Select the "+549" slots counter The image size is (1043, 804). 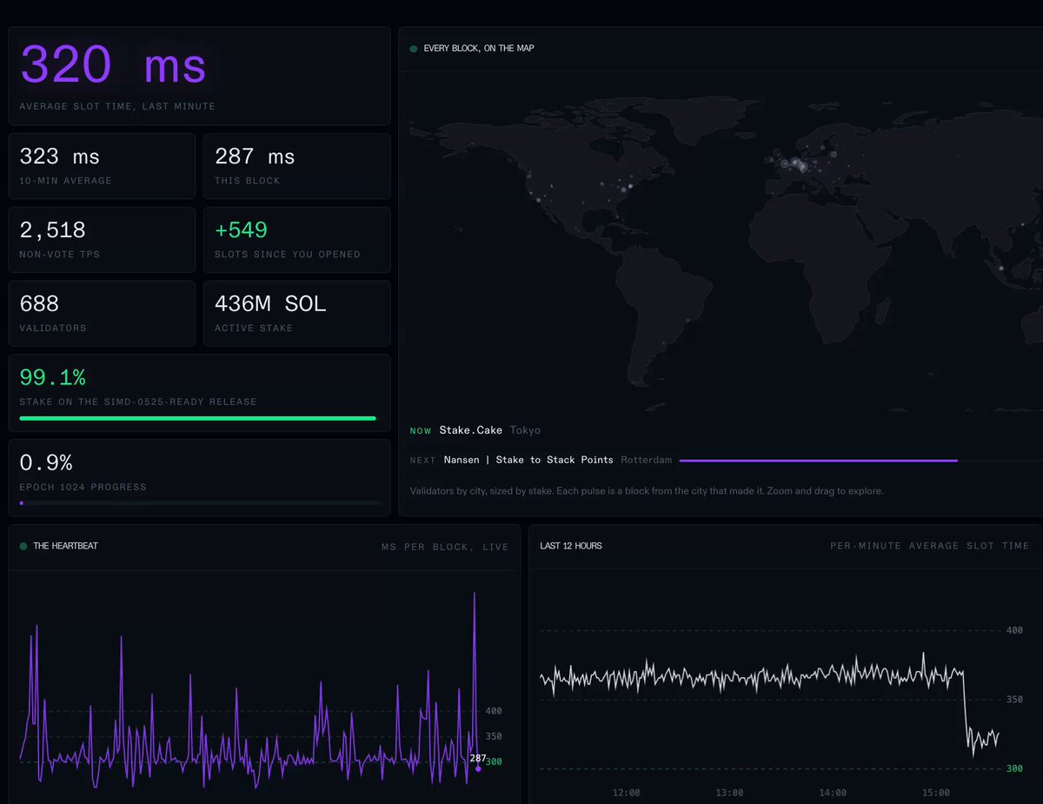tap(241, 230)
